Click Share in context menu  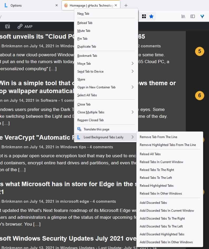point(106,79)
